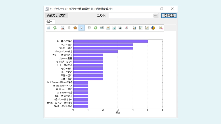221x124 pixels.
Task: Click the bar for ノート－まとめる
Action: 88,65
